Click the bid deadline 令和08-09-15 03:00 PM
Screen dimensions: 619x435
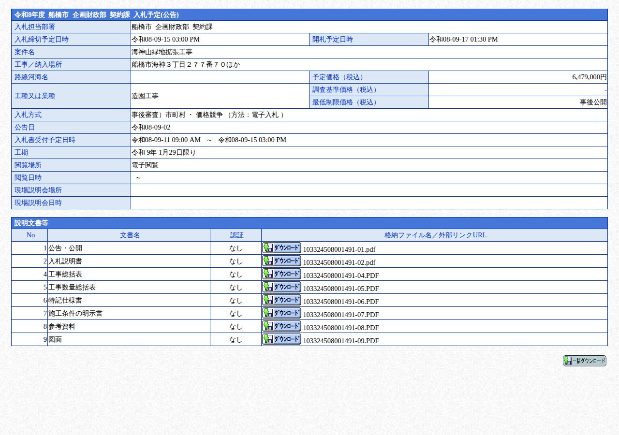pos(165,39)
